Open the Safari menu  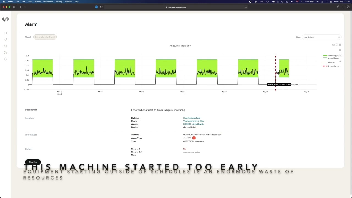[x=10, y=2]
